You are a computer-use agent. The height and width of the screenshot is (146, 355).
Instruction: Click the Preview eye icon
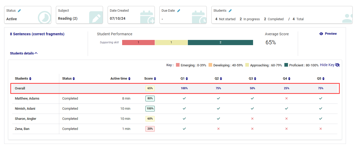tap(321, 34)
